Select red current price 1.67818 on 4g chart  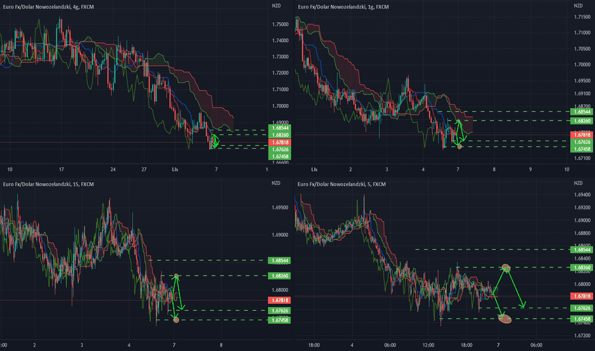coord(280,143)
